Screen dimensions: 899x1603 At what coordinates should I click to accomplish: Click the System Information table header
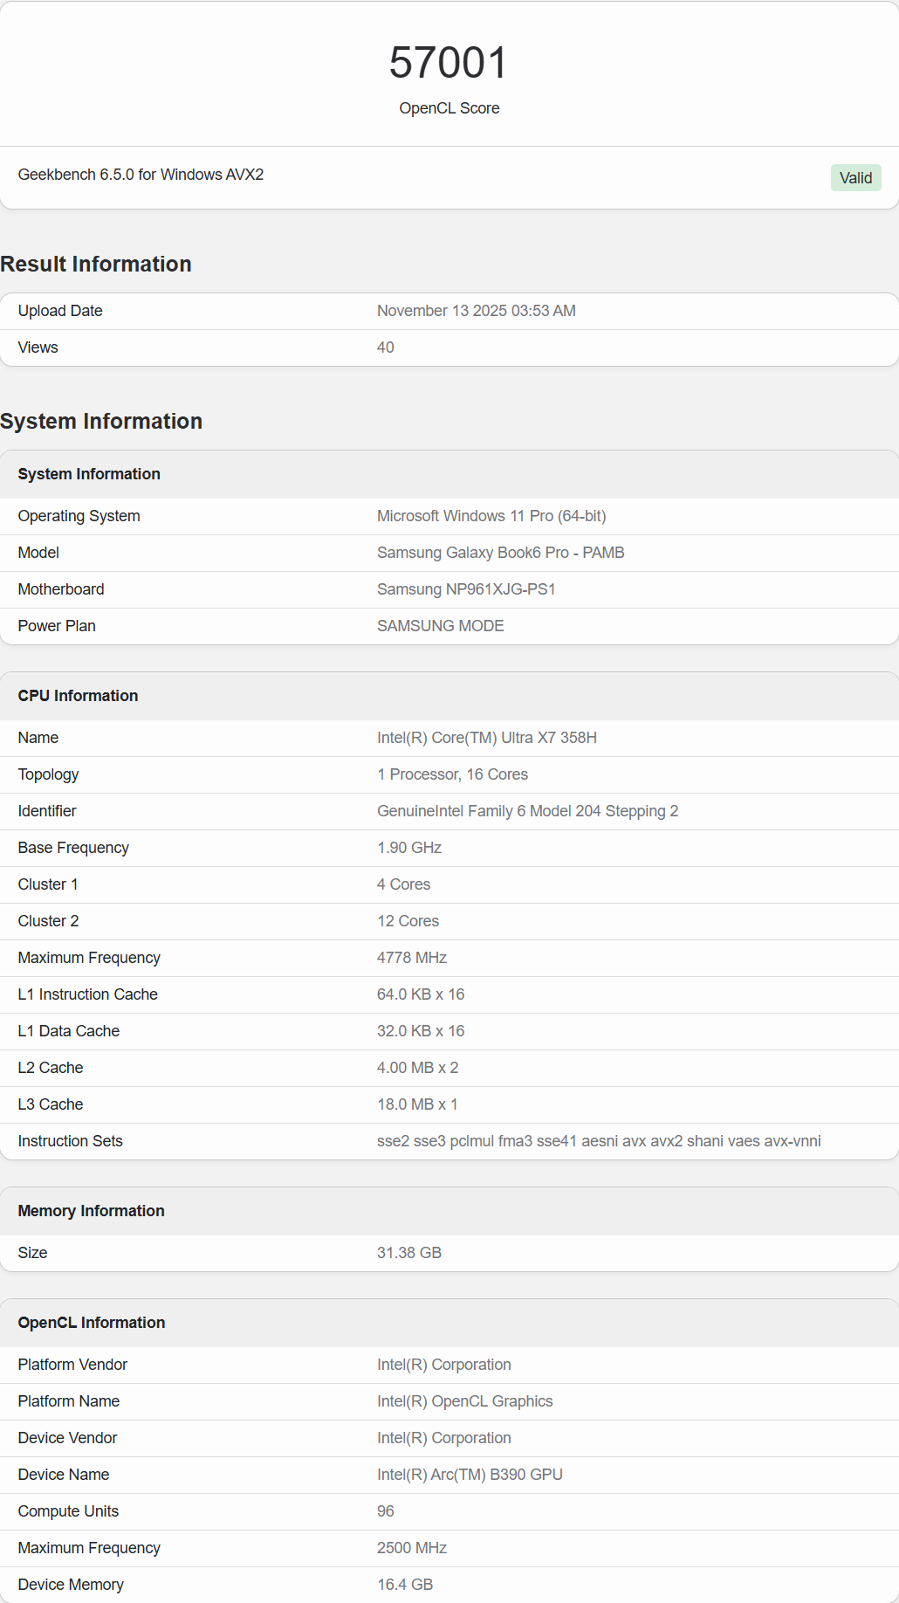coord(89,474)
